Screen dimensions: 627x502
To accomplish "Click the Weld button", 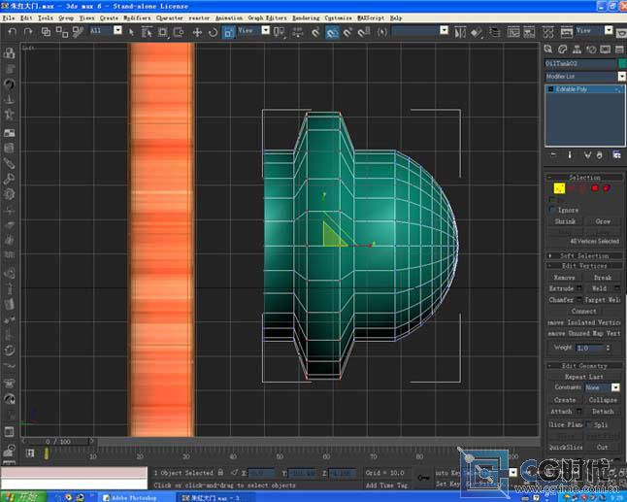I will click(x=599, y=288).
